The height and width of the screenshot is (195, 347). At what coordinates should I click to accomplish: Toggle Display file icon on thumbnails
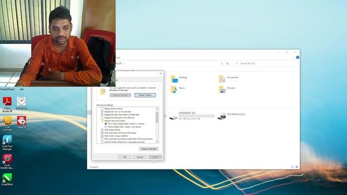click(x=102, y=112)
